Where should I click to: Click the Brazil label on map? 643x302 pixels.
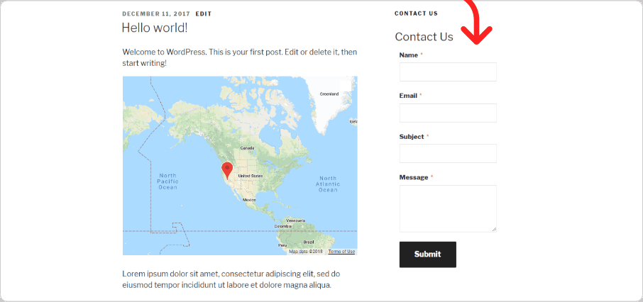[309, 242]
